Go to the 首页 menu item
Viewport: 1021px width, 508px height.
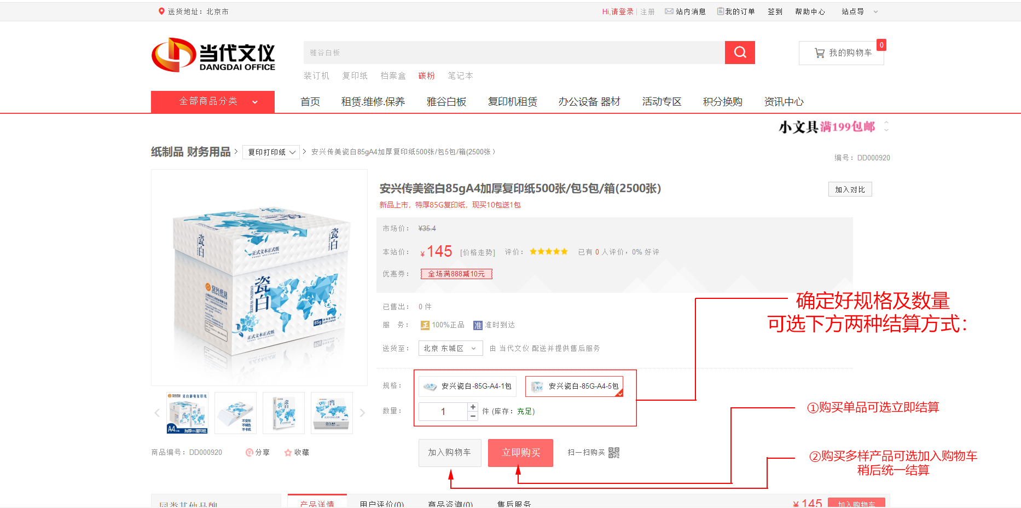click(310, 102)
